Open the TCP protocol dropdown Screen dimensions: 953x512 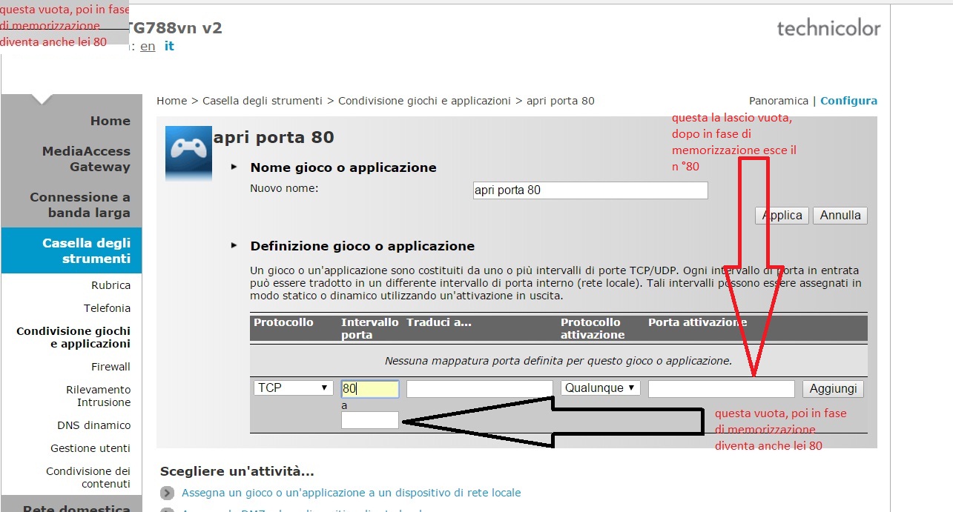[x=294, y=388]
